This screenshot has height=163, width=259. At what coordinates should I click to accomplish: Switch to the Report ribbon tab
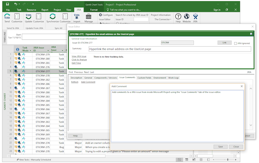tap(45, 10)
